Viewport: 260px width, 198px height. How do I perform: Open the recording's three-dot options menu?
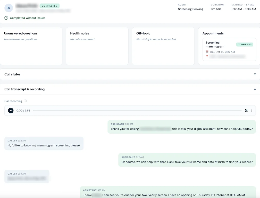252,111
